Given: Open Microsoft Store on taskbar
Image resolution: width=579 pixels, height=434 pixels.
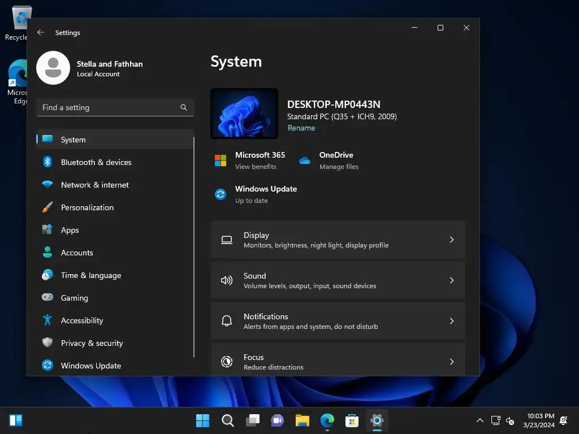Looking at the screenshot, I should [352, 420].
